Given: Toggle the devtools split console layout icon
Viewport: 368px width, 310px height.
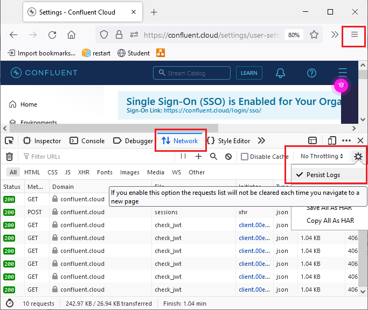Looking at the screenshot, I should (313, 140).
